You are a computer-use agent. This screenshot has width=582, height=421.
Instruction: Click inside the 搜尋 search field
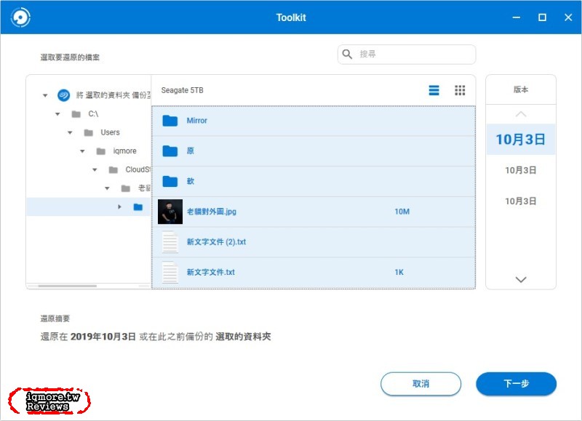(415, 55)
